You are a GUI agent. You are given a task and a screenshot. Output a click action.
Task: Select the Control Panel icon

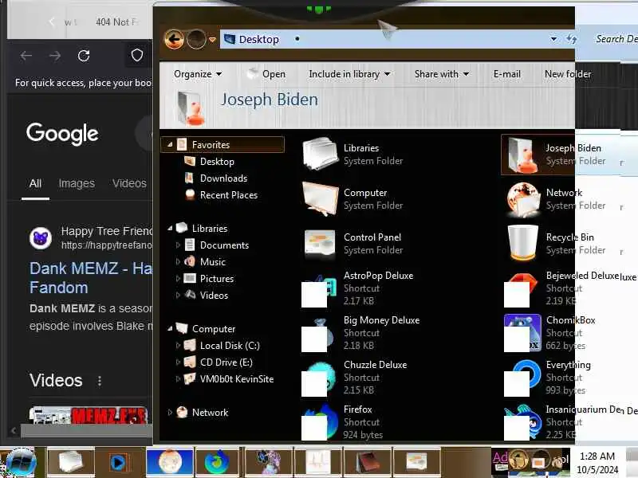(321, 244)
